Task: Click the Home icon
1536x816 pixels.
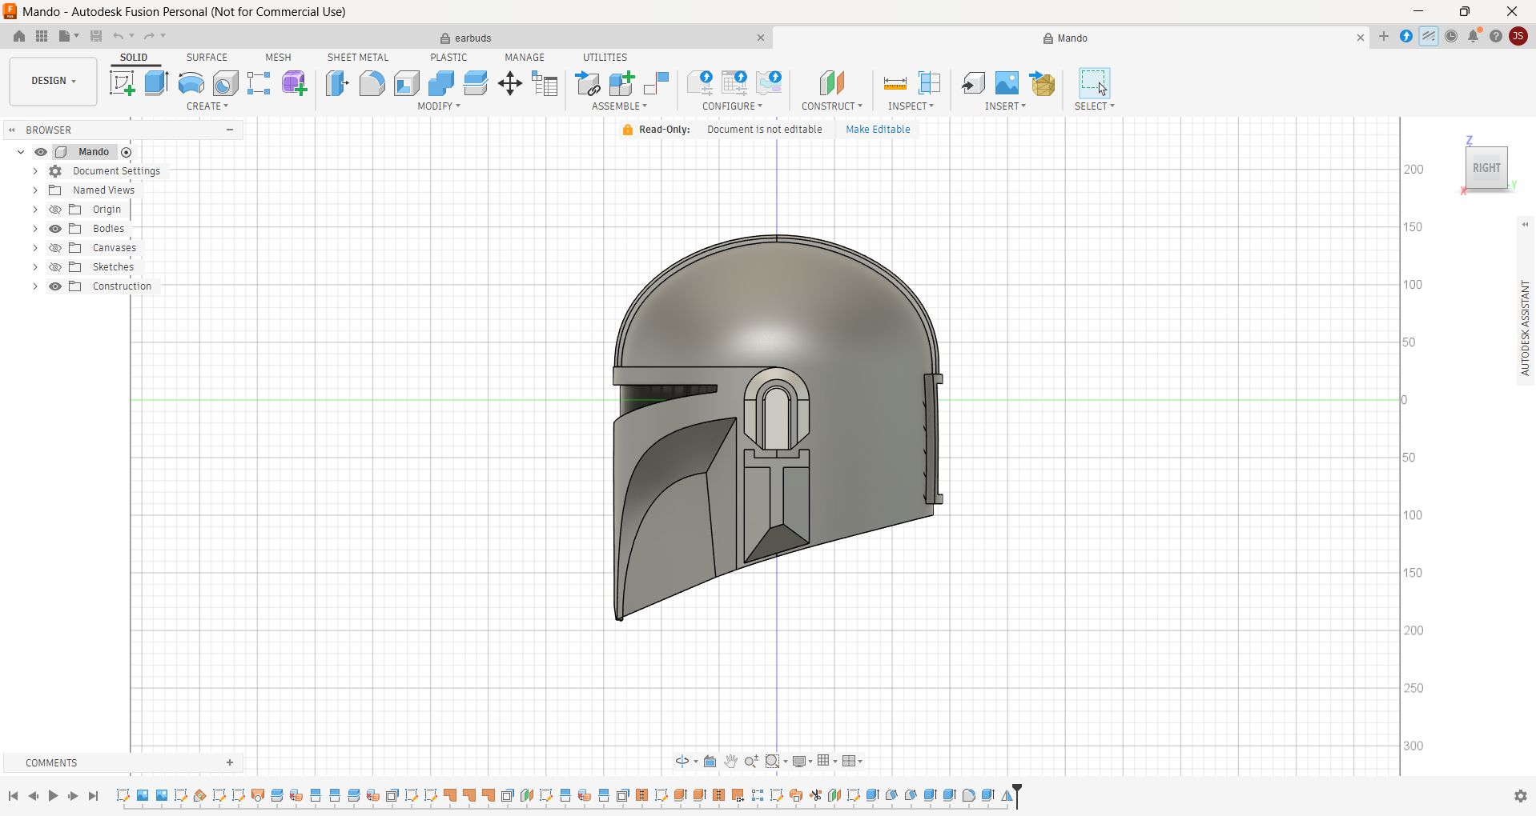Action: pos(19,36)
